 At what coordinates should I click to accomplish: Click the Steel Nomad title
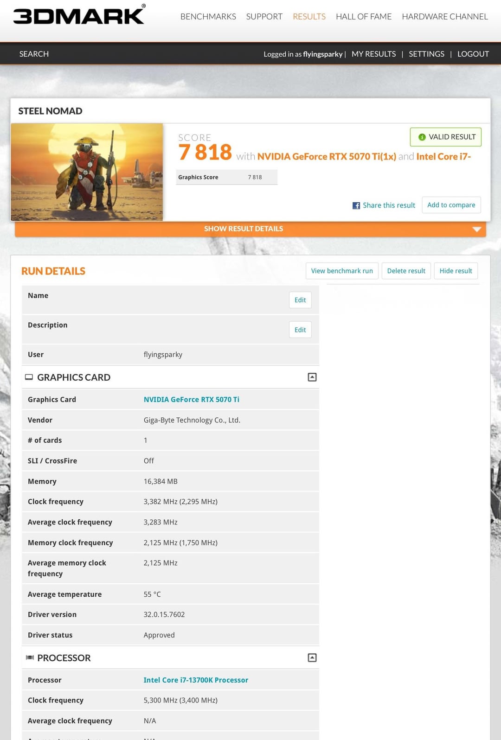[50, 111]
